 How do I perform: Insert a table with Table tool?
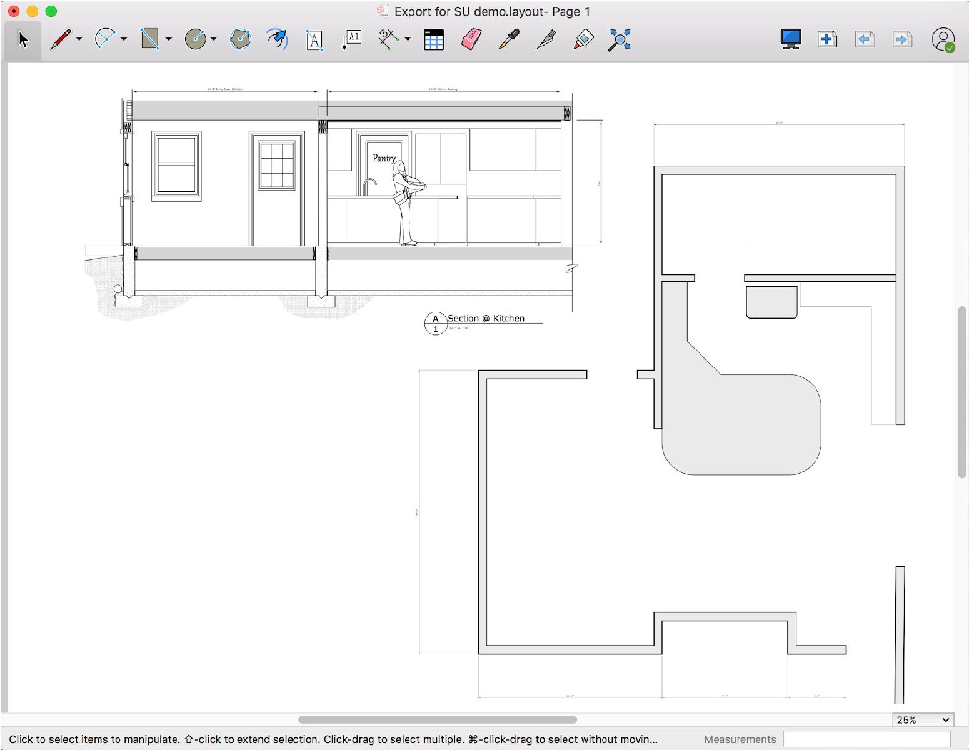point(433,40)
